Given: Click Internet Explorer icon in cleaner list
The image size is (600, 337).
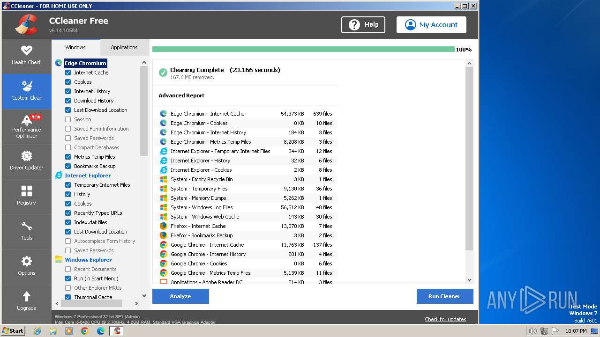Looking at the screenshot, I should pos(59,176).
